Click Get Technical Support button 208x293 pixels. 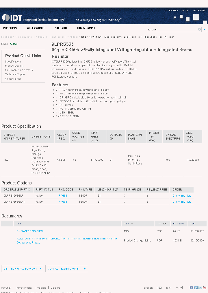(x=22, y=268)
